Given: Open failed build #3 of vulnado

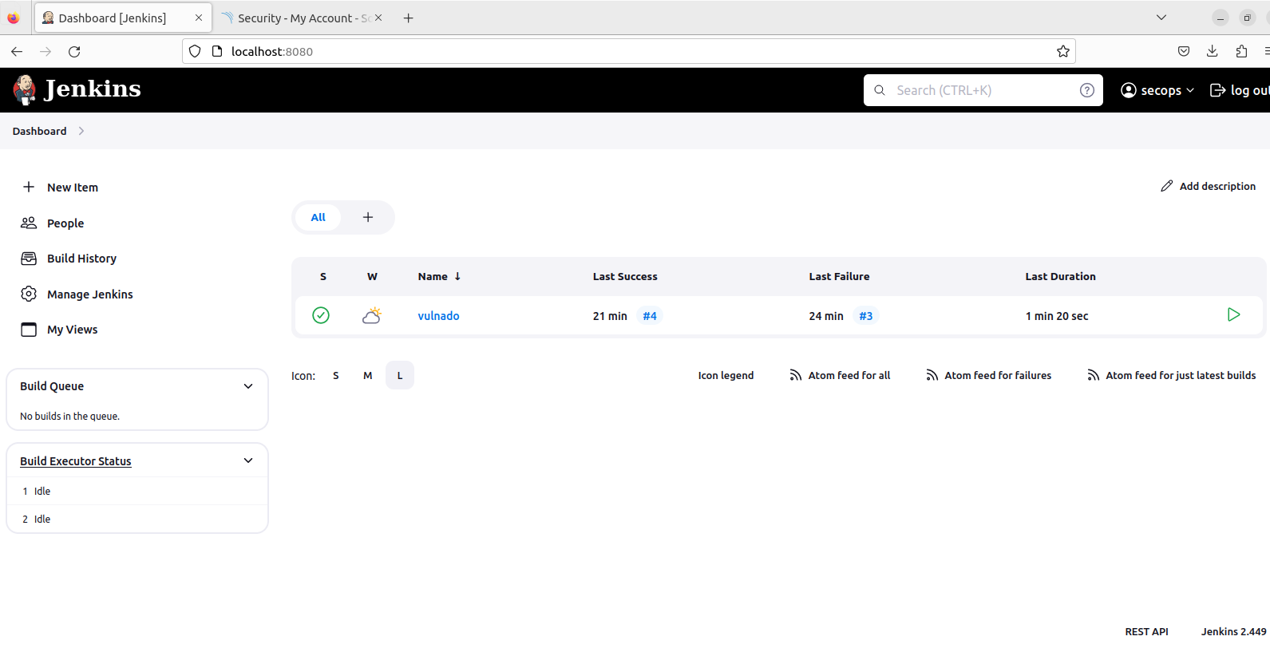Looking at the screenshot, I should (866, 316).
